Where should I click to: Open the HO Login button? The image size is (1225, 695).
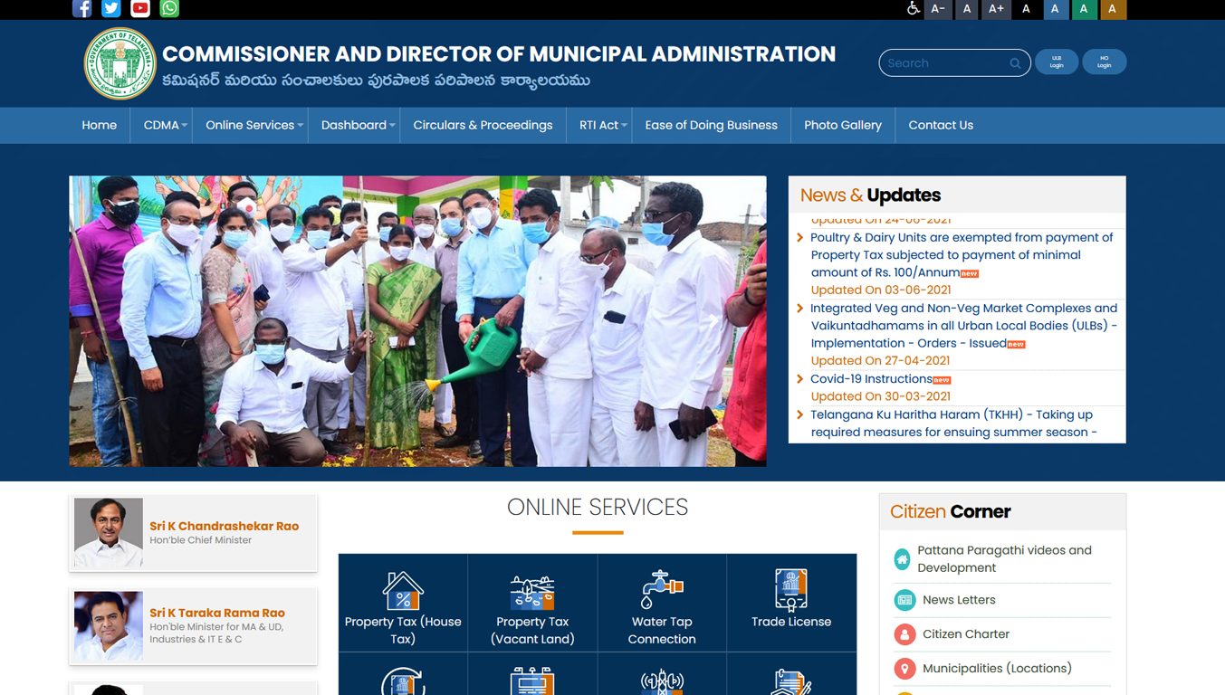point(1104,62)
